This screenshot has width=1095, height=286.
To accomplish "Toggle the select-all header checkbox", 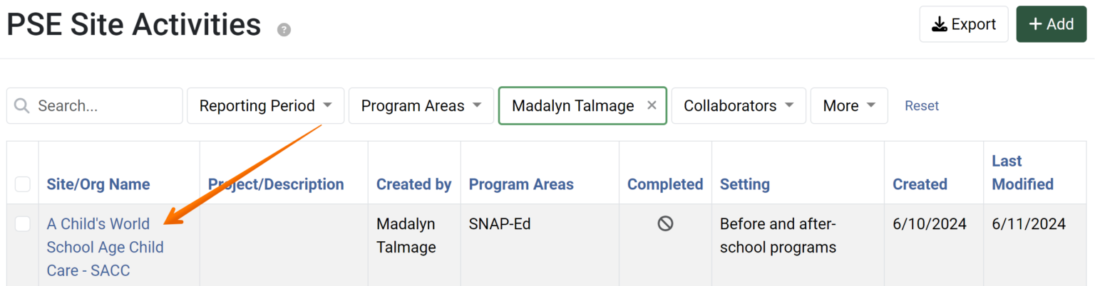I will click(23, 184).
